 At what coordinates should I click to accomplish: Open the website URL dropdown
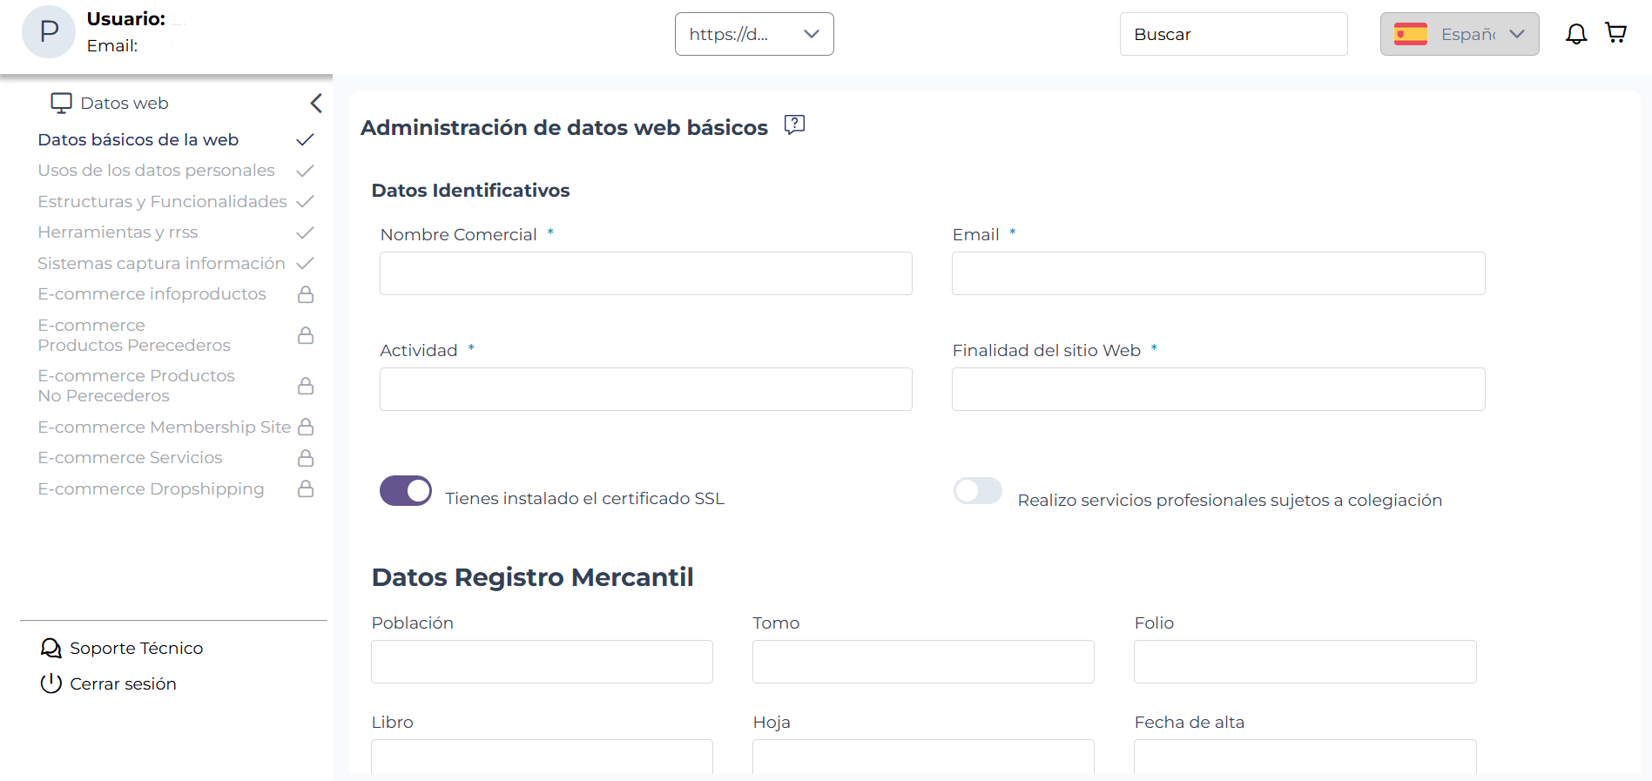point(754,34)
